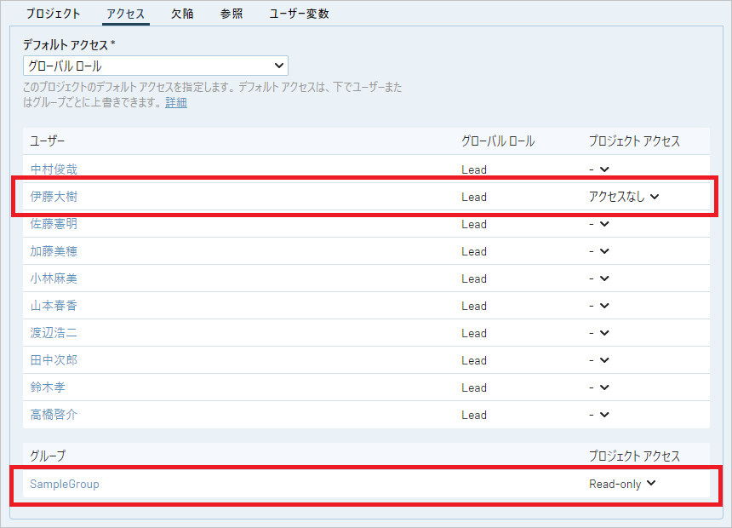Click user link 田中次郎
The width and height of the screenshot is (732, 528).
tap(54, 360)
